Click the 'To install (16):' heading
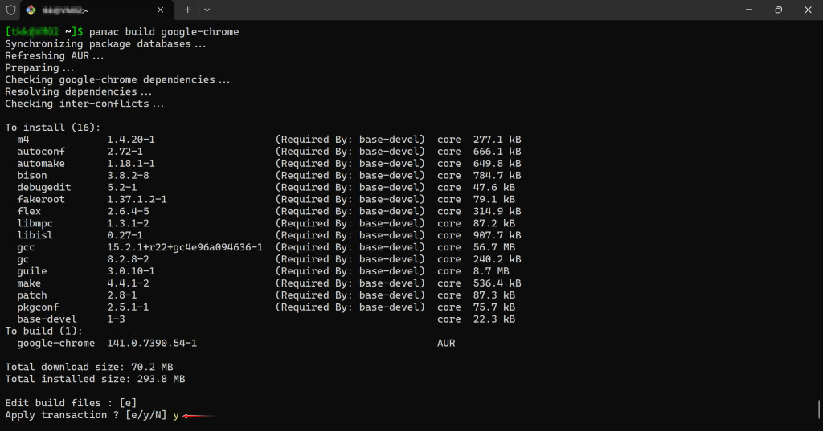 pyautogui.click(x=53, y=127)
